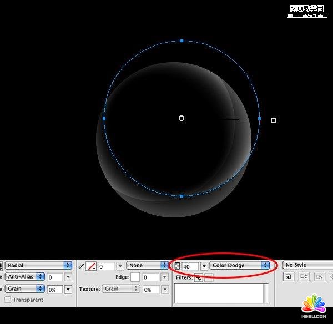This screenshot has width=333, height=324.
Task: Open the Radial fill type dropdown
Action: (39, 265)
